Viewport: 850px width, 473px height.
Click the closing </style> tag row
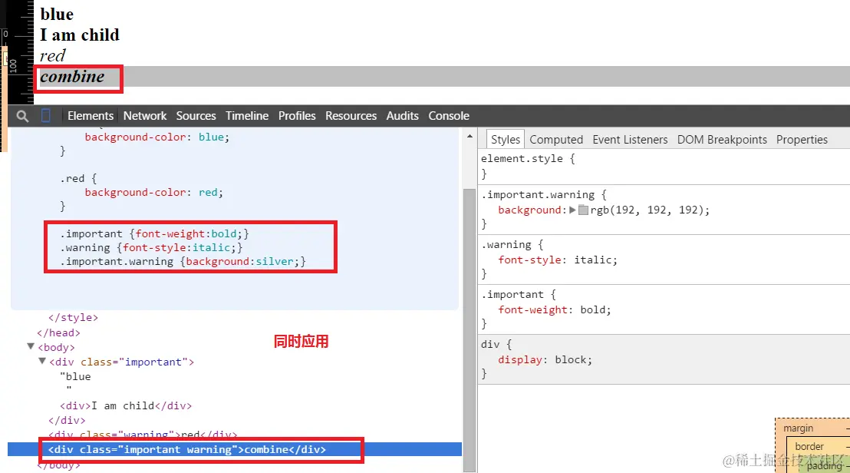pyautogui.click(x=73, y=317)
